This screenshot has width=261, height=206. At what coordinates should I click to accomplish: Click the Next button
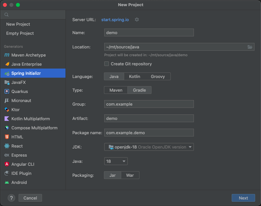pyautogui.click(x=243, y=198)
